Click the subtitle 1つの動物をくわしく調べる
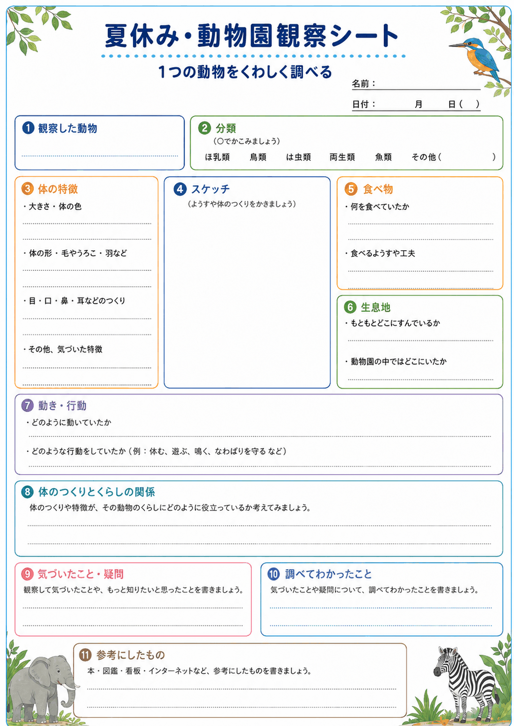The image size is (514, 726). [245, 72]
